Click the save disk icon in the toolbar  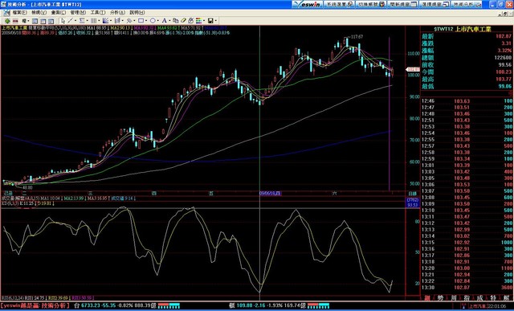point(210,21)
